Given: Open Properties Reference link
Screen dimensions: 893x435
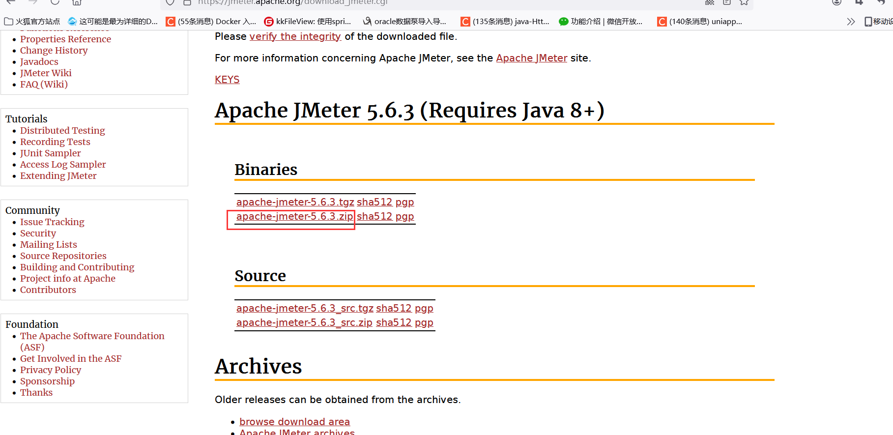Looking at the screenshot, I should tap(65, 39).
